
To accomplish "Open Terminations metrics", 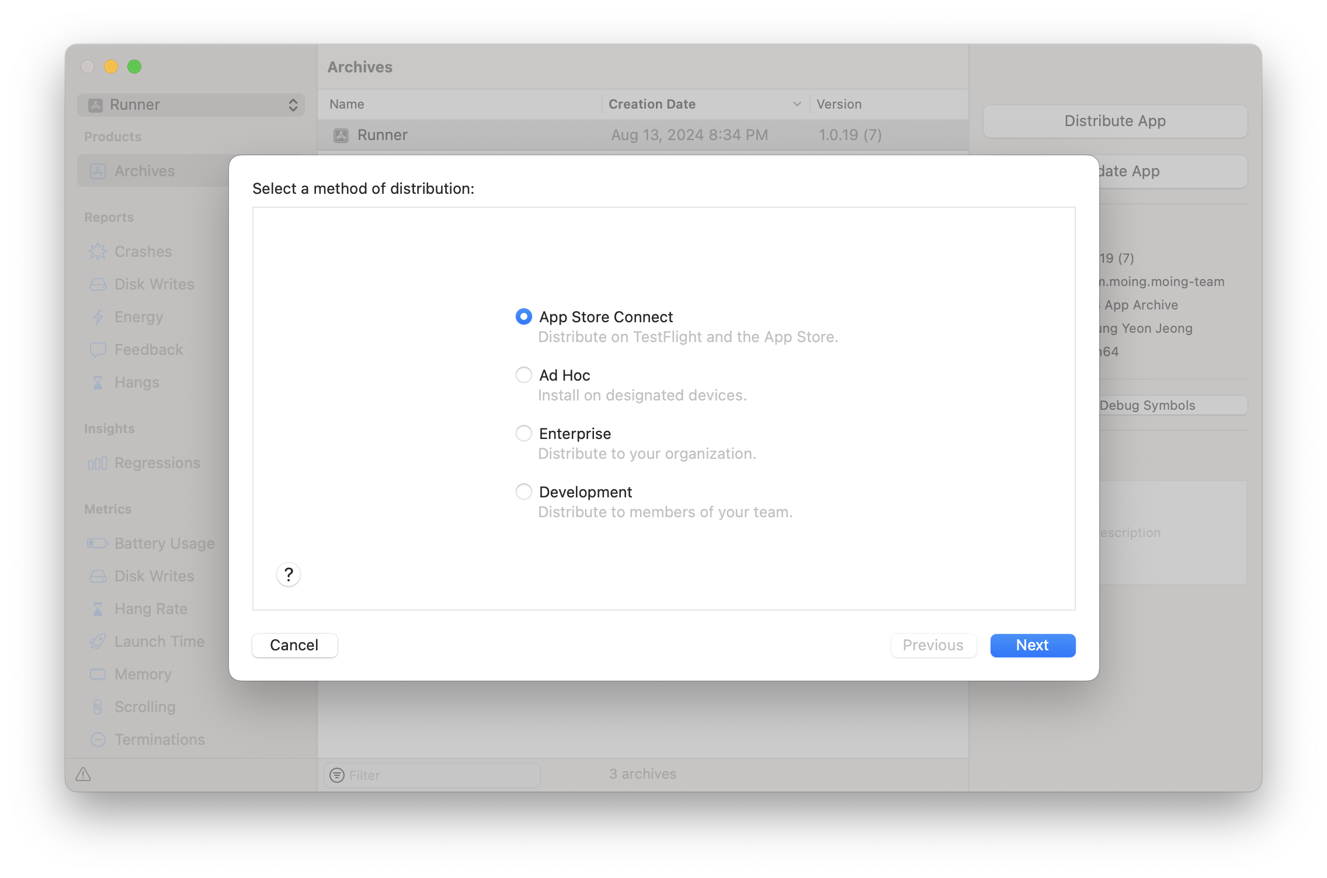I will (159, 740).
